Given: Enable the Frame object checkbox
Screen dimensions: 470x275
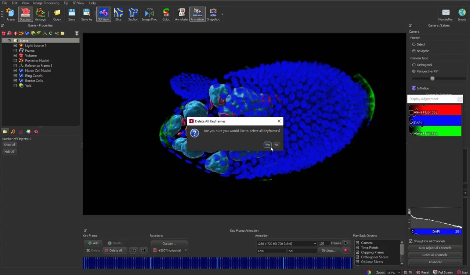Looking at the screenshot, I should (x=15, y=51).
